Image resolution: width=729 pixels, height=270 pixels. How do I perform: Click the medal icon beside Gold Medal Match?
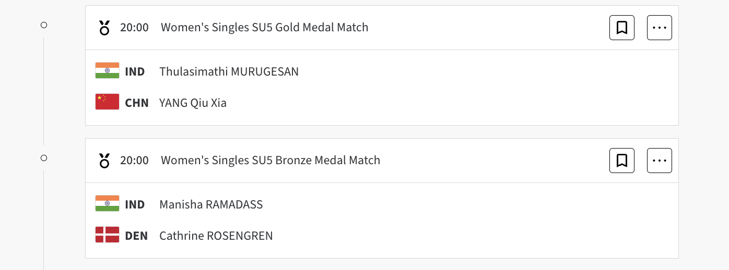104,28
